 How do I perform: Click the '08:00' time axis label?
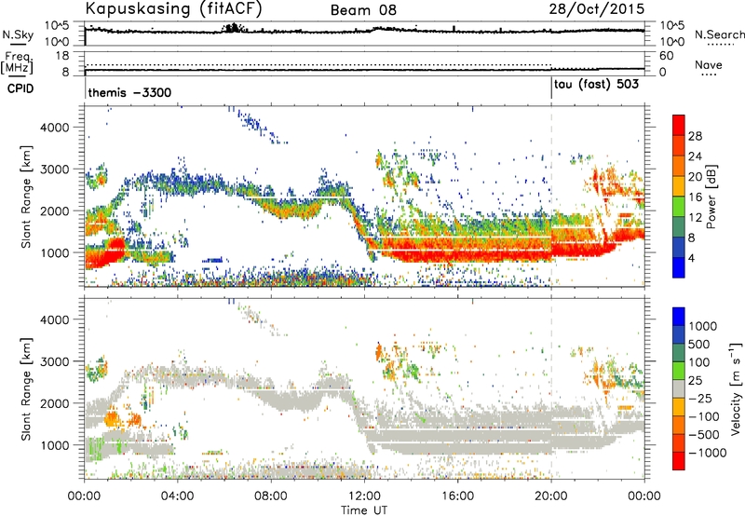(x=271, y=496)
